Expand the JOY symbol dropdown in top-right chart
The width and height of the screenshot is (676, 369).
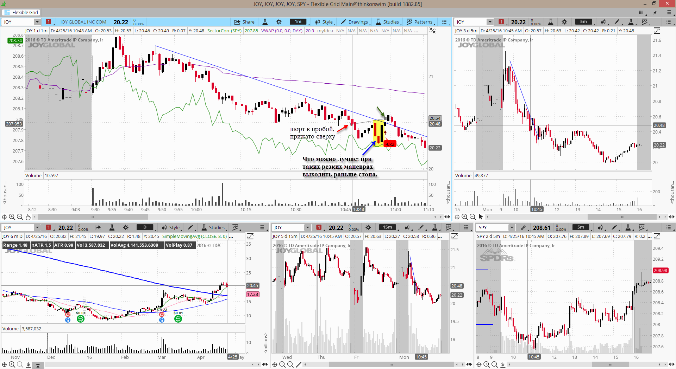tap(490, 22)
